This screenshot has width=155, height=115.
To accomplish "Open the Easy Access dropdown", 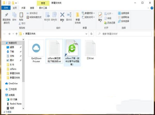I will 88,17.
